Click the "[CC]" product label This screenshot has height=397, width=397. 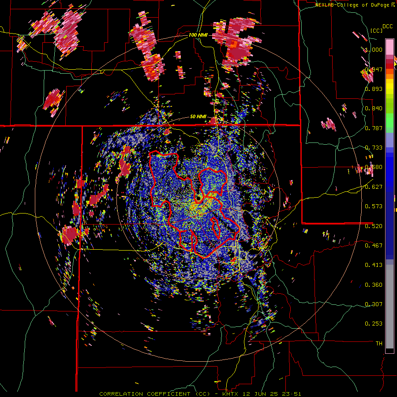click(x=376, y=30)
